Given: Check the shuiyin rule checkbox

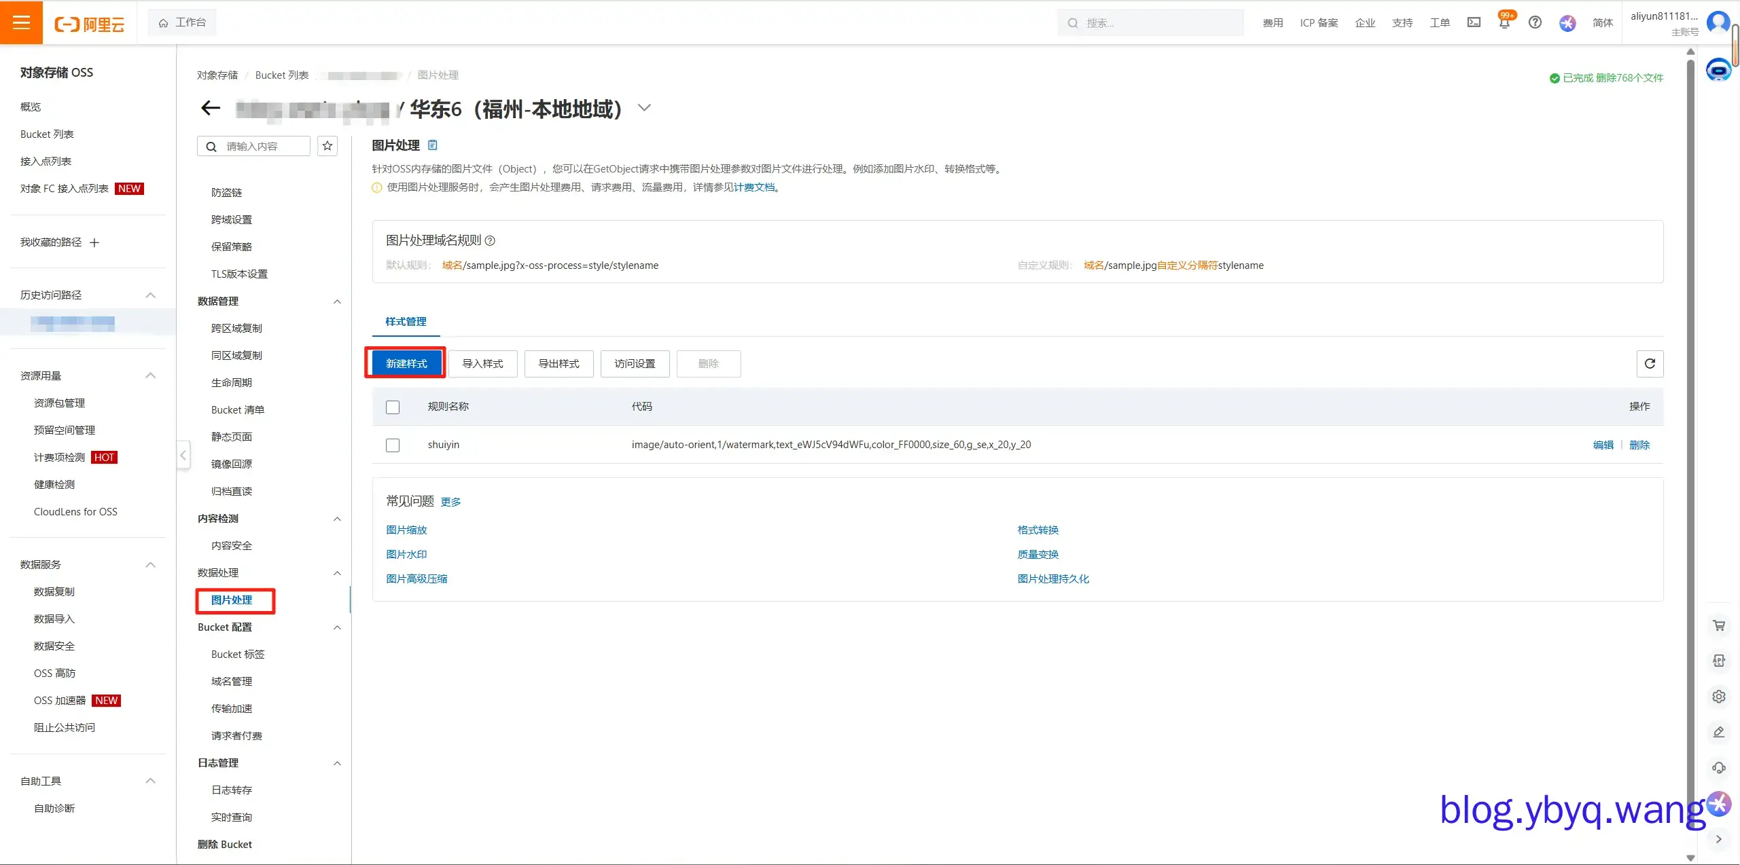Looking at the screenshot, I should point(393,445).
